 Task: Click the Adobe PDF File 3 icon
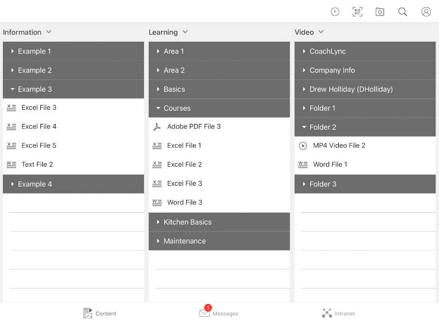pos(157,126)
